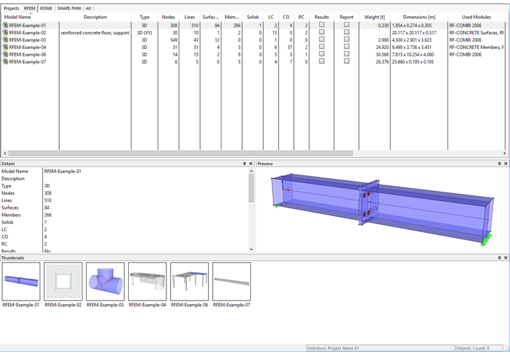Switch to the Projects tab

pos(11,9)
